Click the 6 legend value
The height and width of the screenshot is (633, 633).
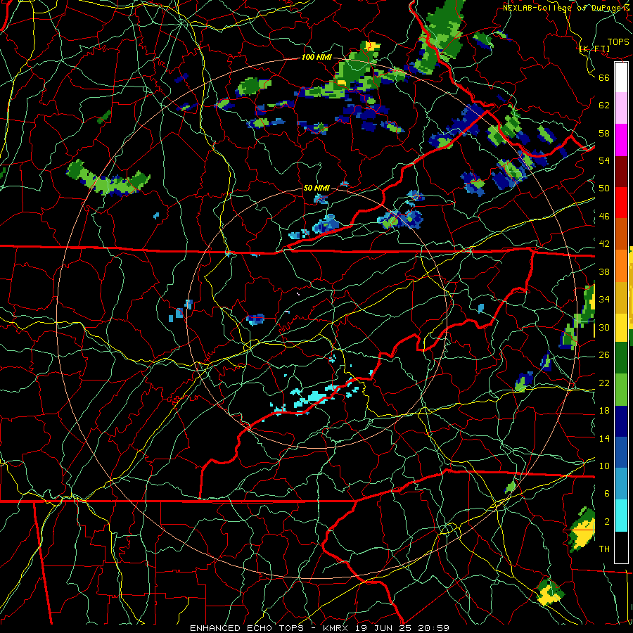click(607, 494)
